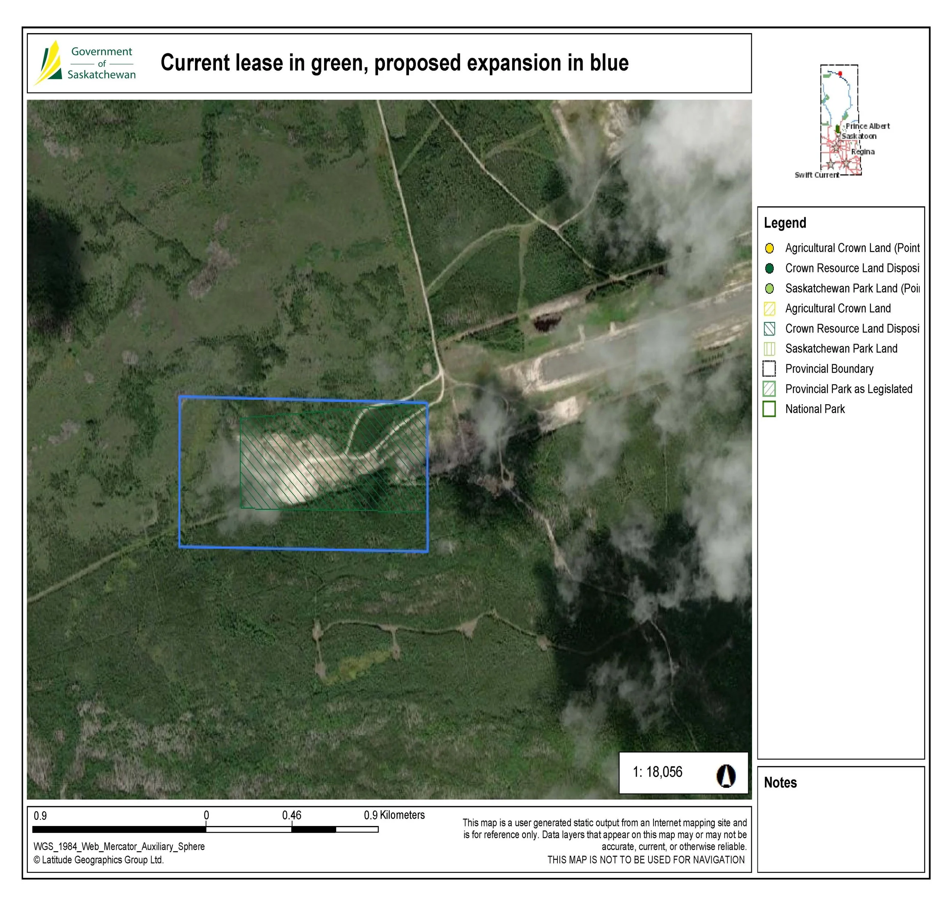Click the yellow circle Agricultural Crown Land point symbol

pyautogui.click(x=770, y=248)
